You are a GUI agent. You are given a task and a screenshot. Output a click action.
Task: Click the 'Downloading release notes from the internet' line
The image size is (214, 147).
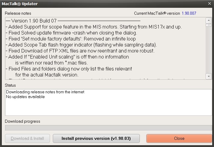click(45, 92)
